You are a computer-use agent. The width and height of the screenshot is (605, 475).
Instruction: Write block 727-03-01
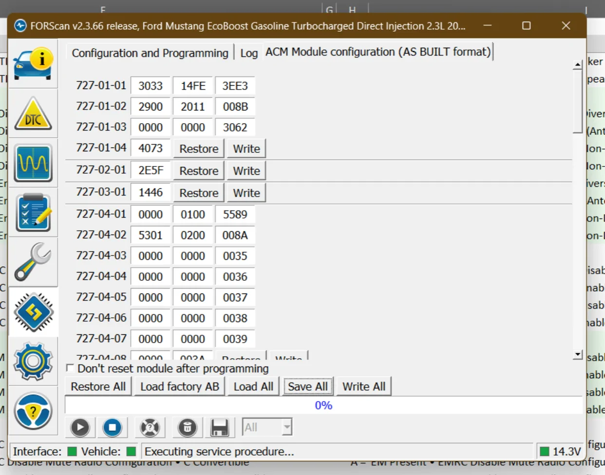tap(246, 193)
